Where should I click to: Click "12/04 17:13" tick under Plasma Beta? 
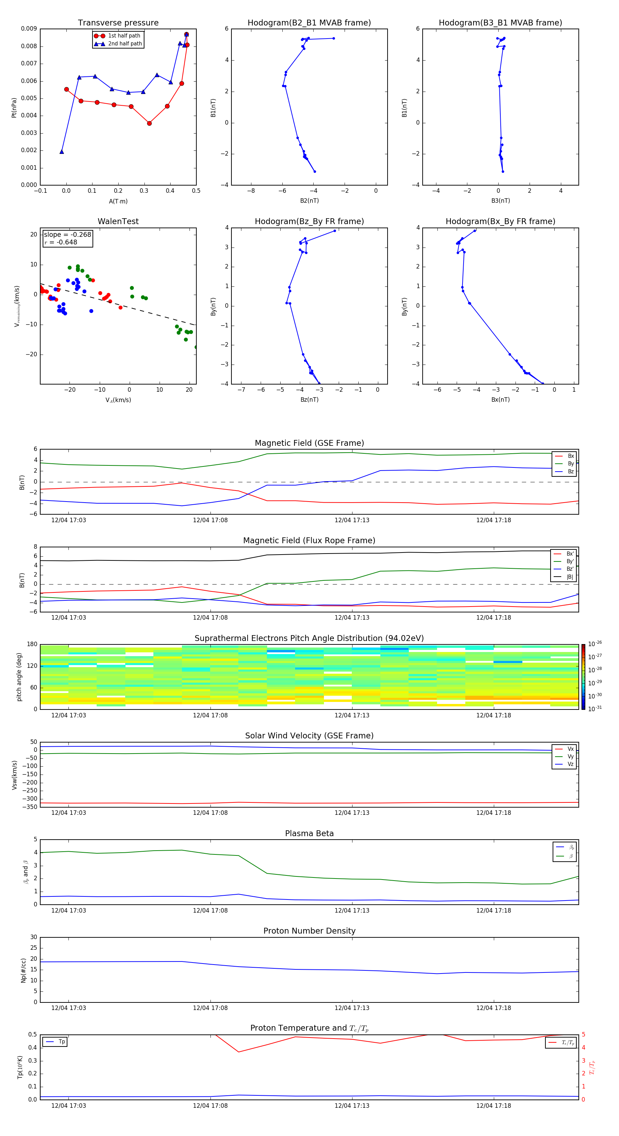[351, 910]
